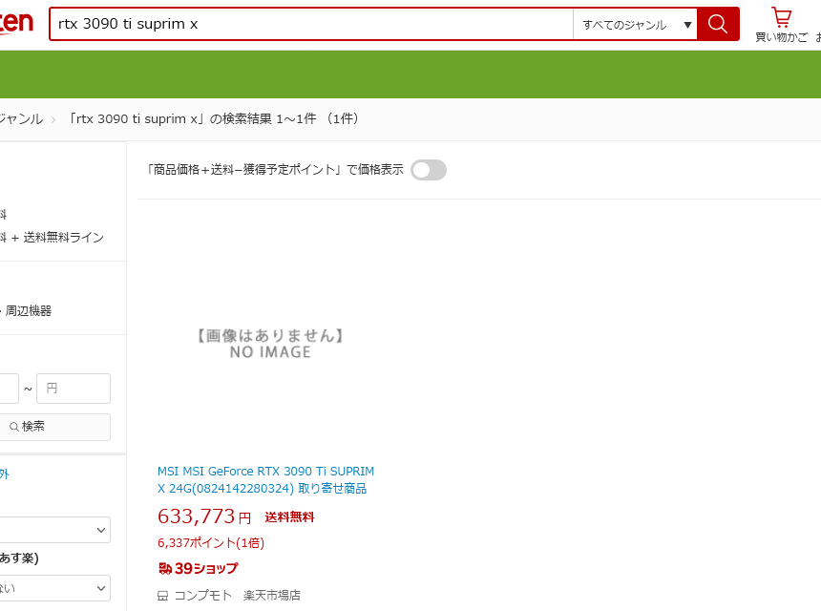The image size is (821, 611).
Task: Click the 検索 price filter button
Action: [55, 427]
